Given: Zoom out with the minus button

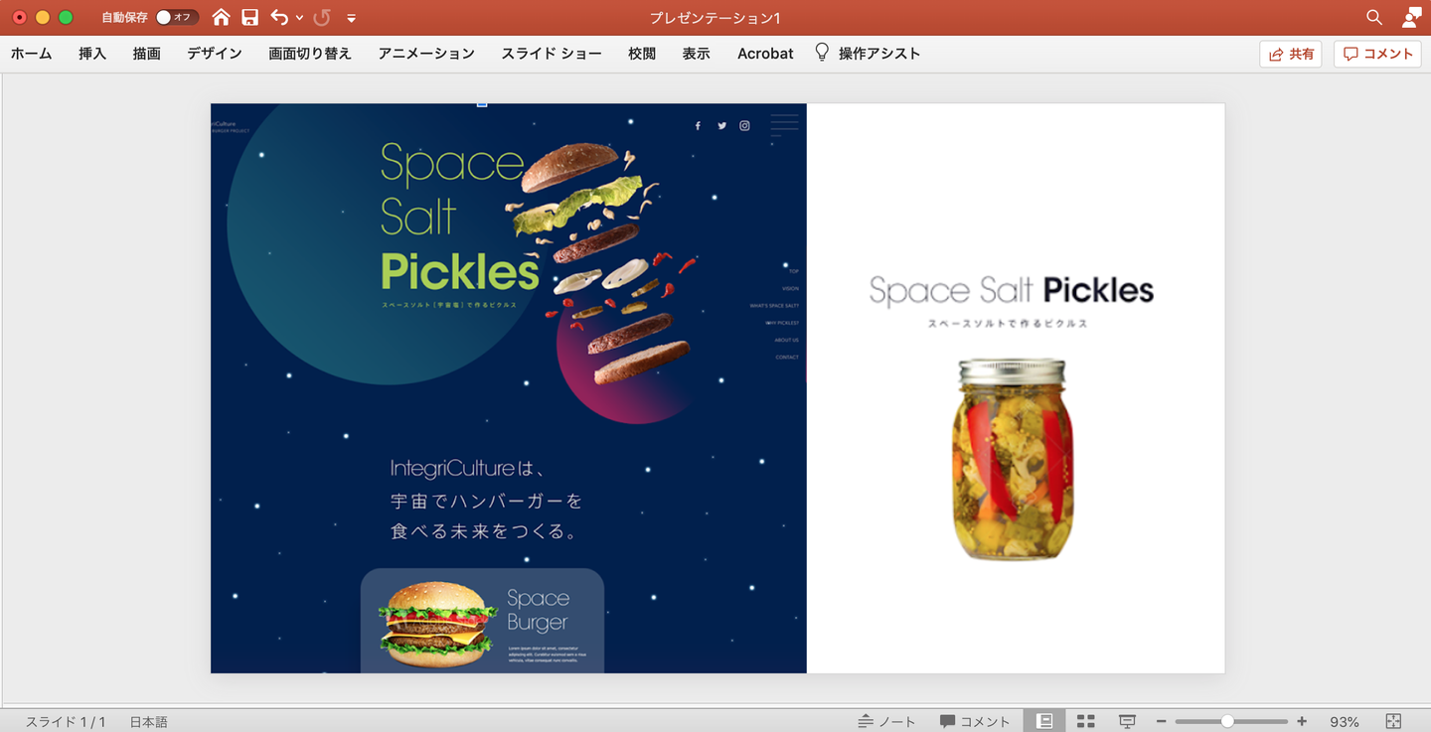Looking at the screenshot, I should click(x=1161, y=721).
